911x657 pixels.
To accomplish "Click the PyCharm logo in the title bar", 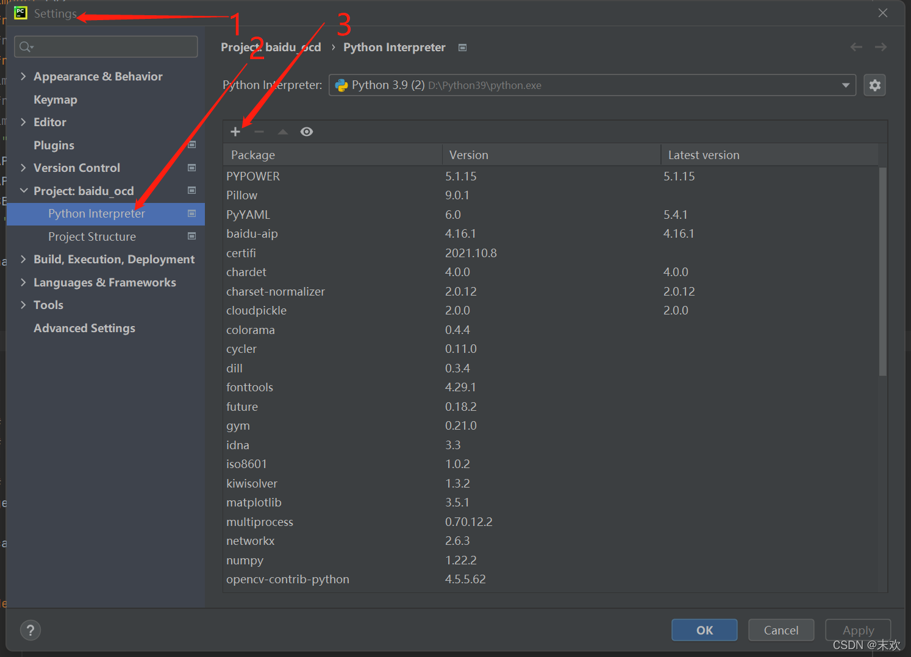I will pos(21,13).
